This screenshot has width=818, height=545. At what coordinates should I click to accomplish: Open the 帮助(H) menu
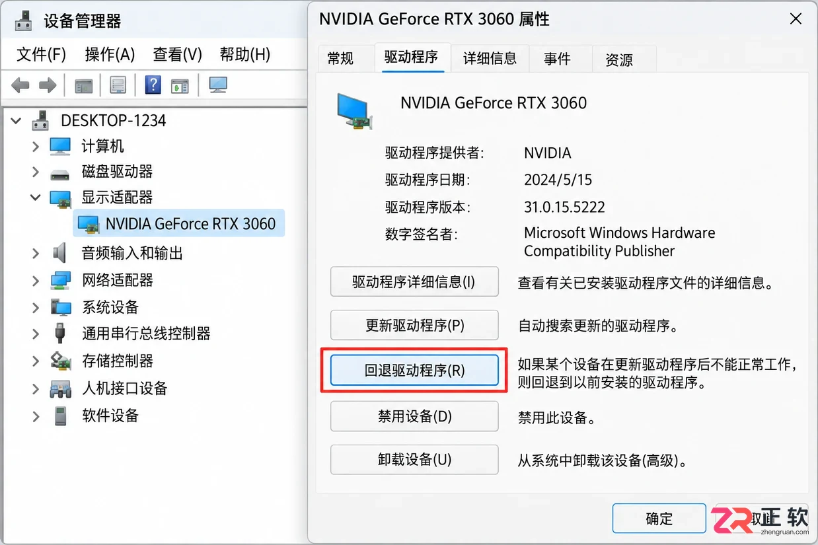[x=245, y=54]
